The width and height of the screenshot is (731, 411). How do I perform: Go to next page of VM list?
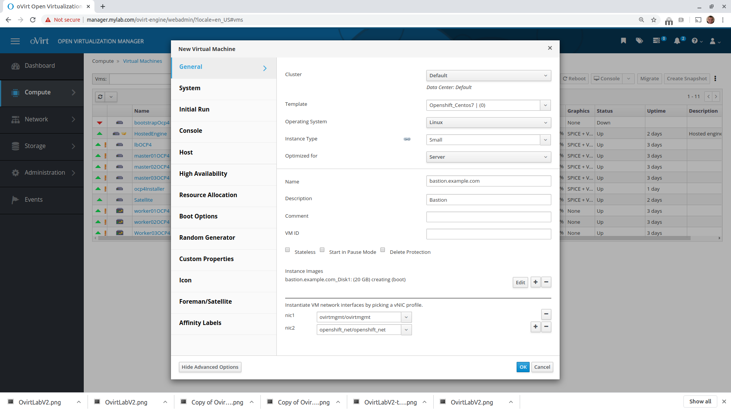pos(716,97)
